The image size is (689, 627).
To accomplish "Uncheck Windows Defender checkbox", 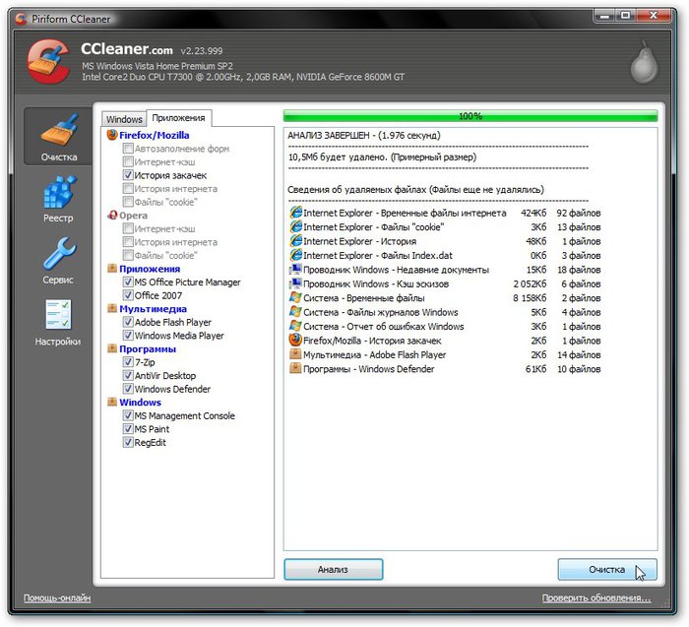I will [128, 389].
